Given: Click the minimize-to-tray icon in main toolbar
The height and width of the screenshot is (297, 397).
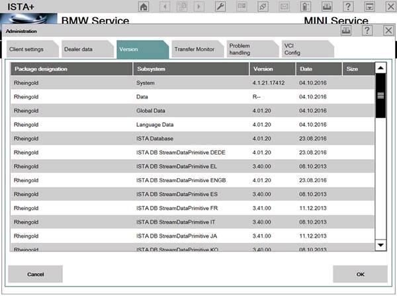Looking at the screenshot, I should tap(370, 7).
